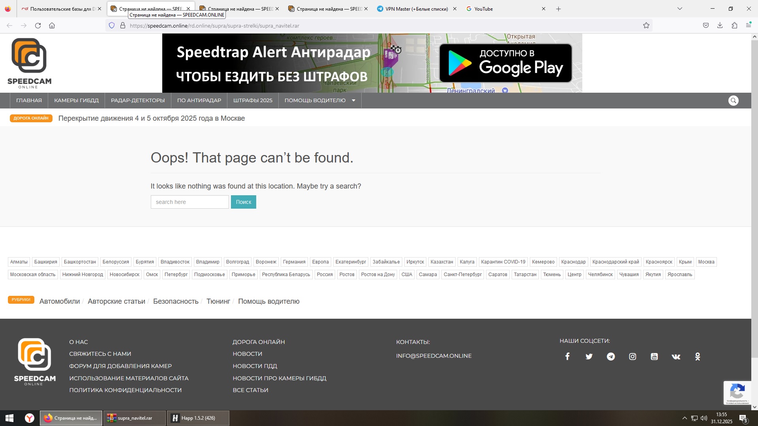The image size is (758, 426).
Task: Expand the Помощь водителю dropdown menu
Action: (x=353, y=101)
